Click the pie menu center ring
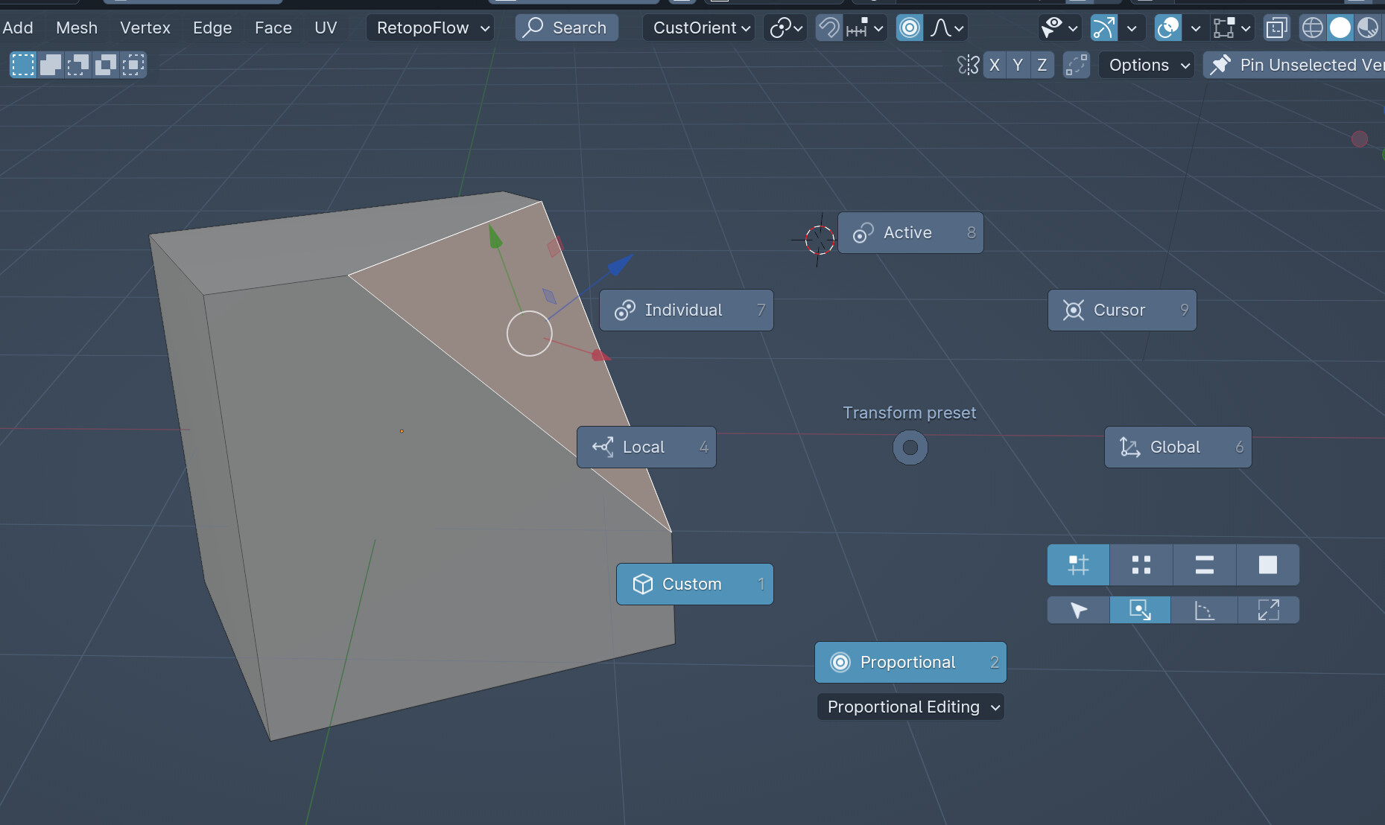This screenshot has height=825, width=1385. coord(910,447)
